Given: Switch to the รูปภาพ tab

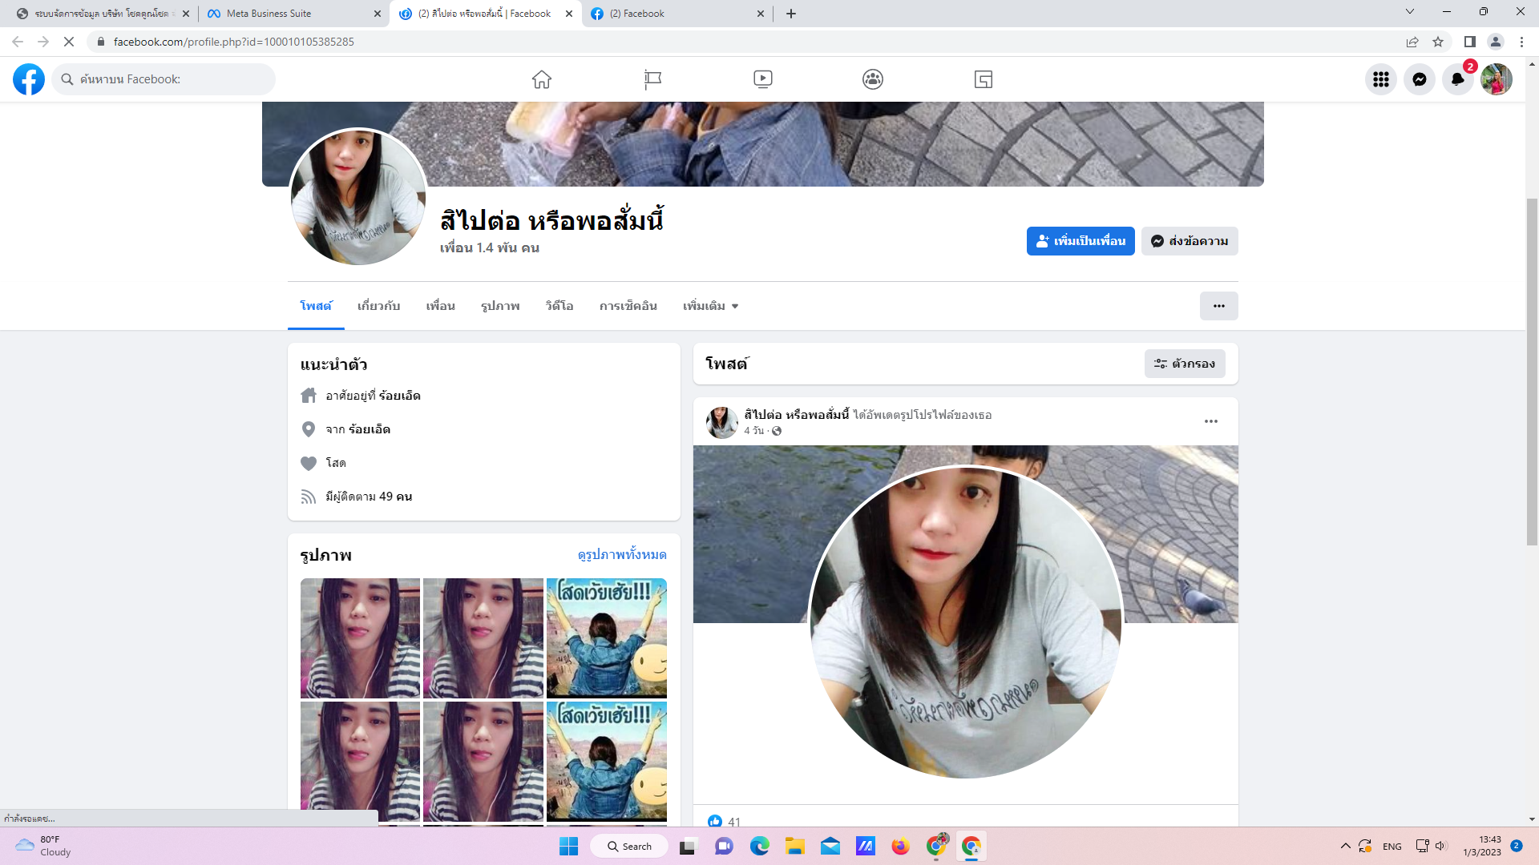Looking at the screenshot, I should tap(500, 306).
